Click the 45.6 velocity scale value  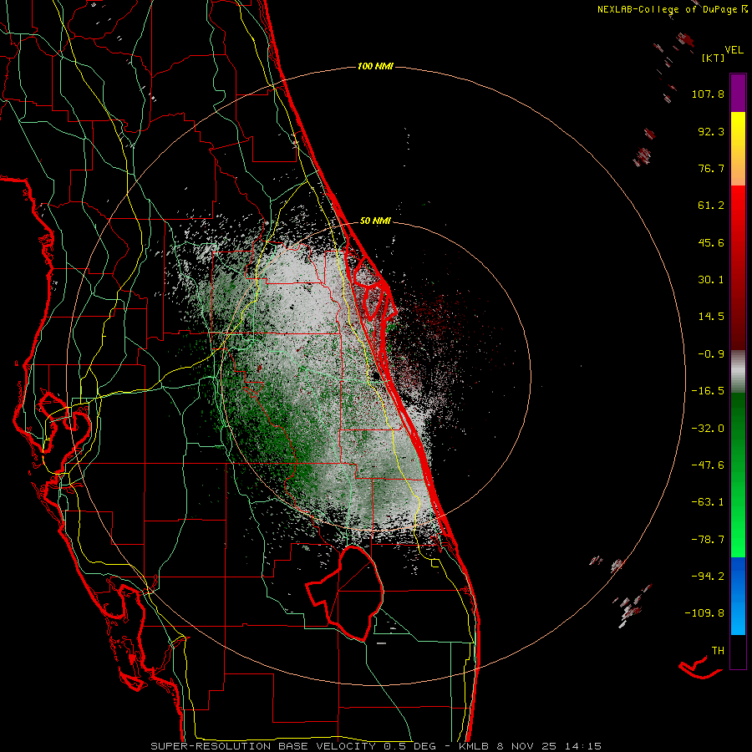(711, 242)
